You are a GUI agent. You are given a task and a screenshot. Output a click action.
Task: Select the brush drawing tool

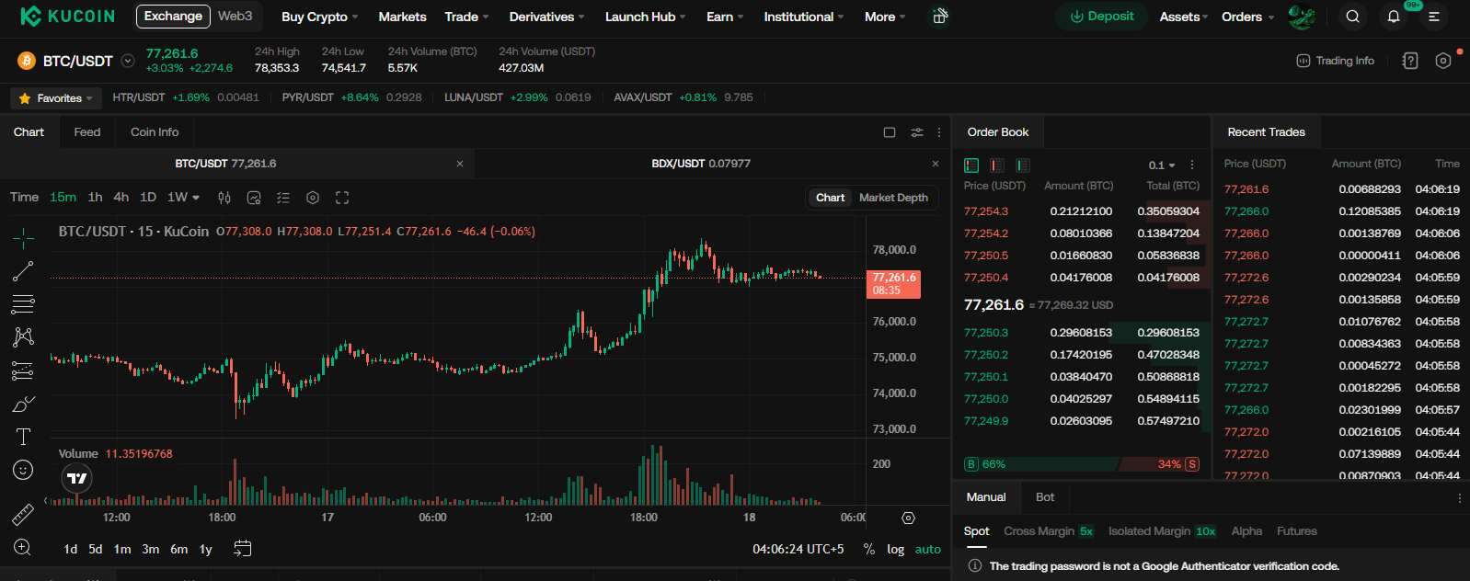tap(23, 404)
